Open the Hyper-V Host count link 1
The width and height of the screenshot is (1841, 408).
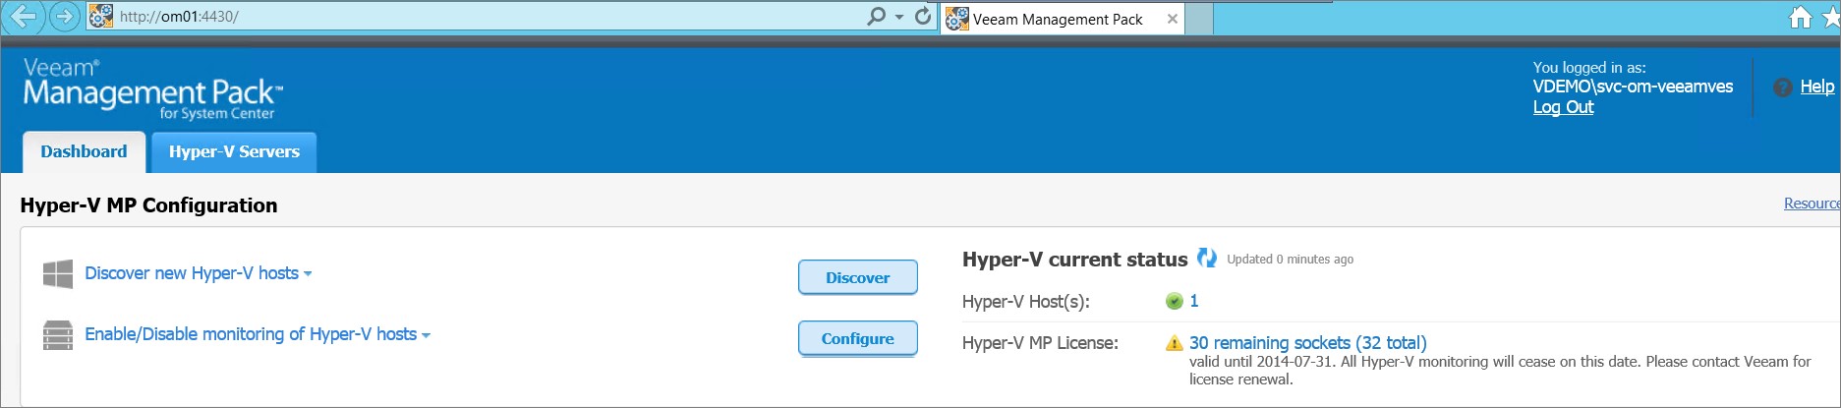pyautogui.click(x=1194, y=301)
